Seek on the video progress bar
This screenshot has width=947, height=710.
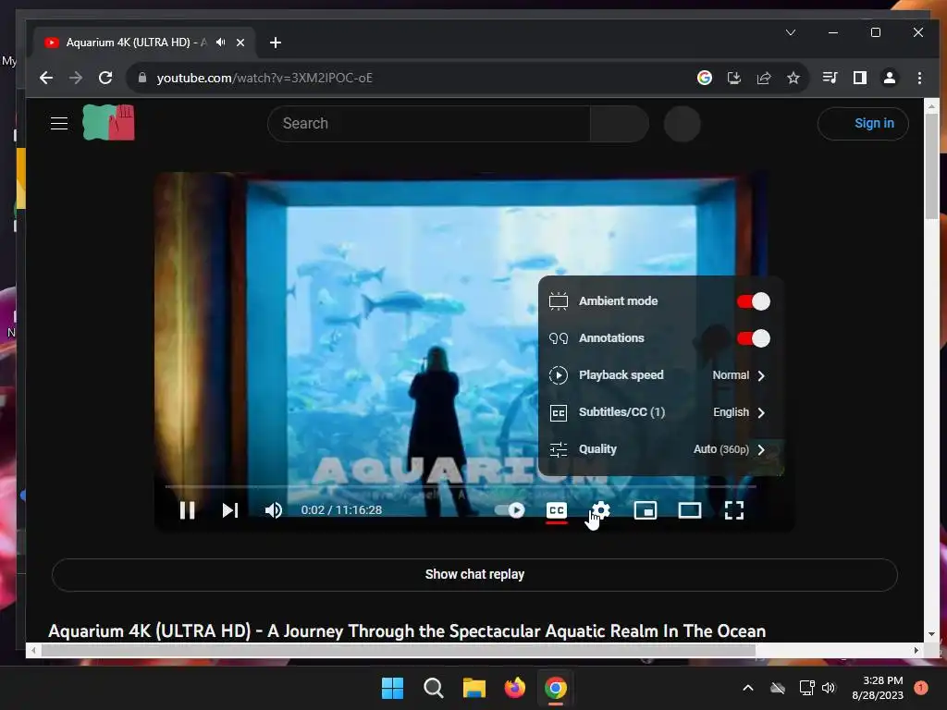click(461, 486)
